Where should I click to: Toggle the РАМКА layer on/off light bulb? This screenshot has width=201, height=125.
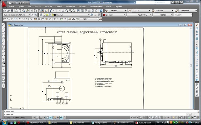[45, 15]
